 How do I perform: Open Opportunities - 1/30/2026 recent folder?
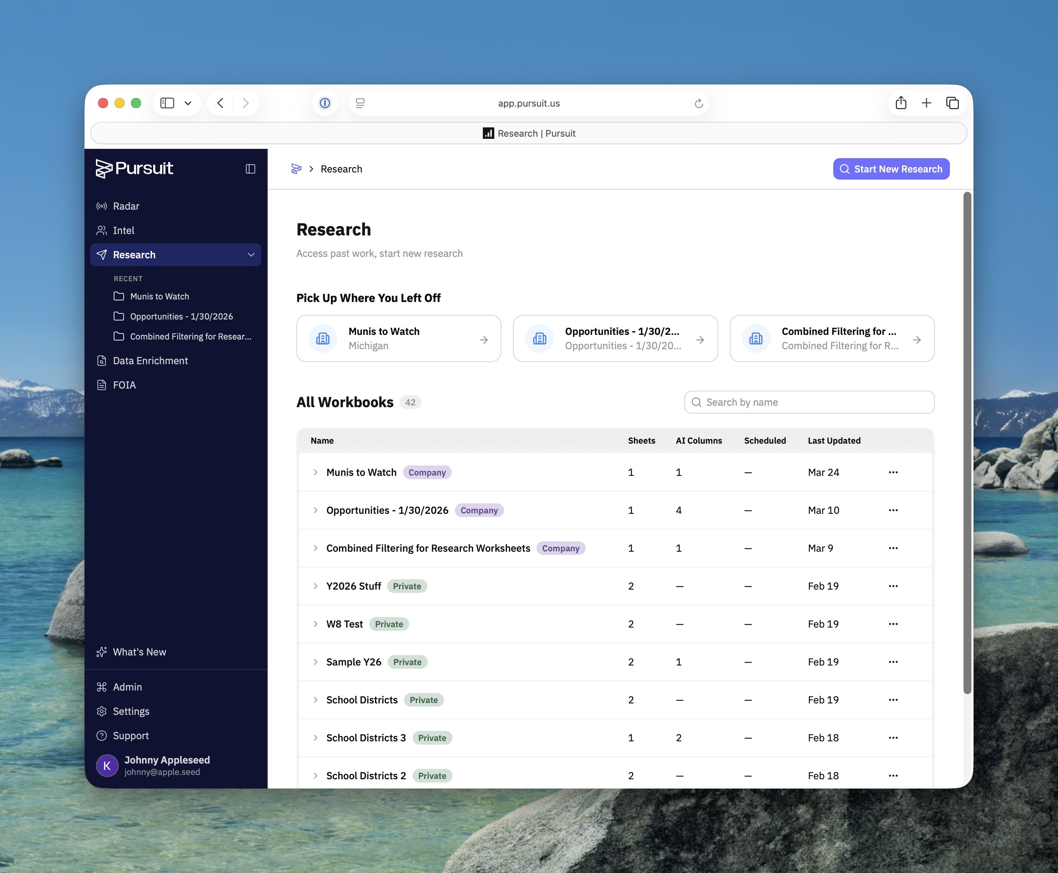181,316
